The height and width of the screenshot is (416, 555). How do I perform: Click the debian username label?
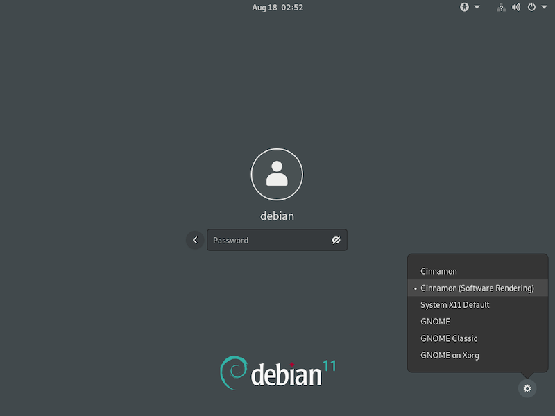pos(277,216)
